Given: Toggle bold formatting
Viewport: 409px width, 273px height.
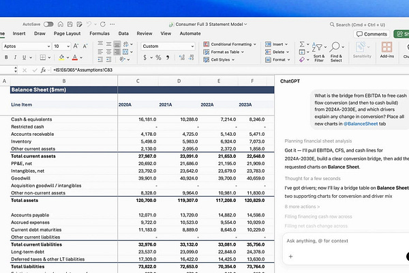Looking at the screenshot, I should click(7, 58).
